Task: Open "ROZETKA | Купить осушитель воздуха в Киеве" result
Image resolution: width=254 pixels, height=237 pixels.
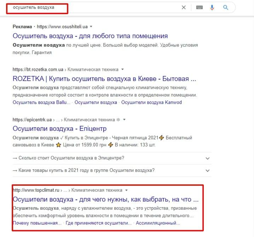Action: click(104, 79)
